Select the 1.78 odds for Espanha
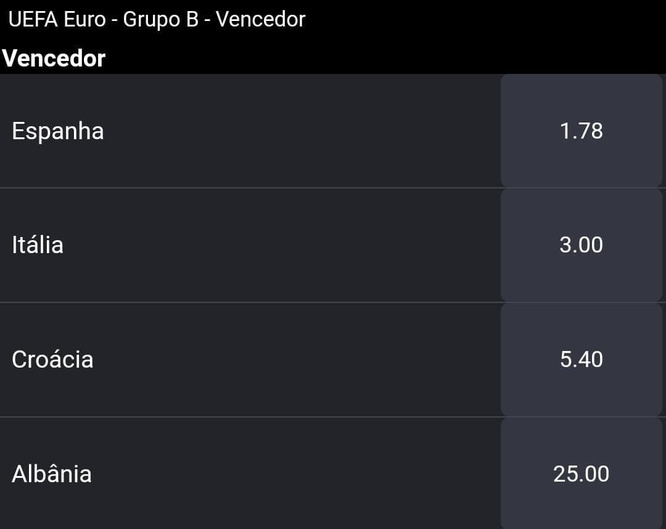Image resolution: width=666 pixels, height=529 pixels. point(581,131)
